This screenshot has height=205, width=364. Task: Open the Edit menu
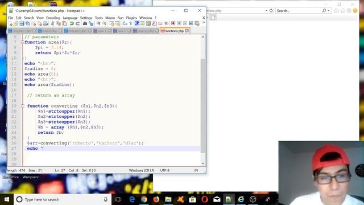[x=19, y=18]
